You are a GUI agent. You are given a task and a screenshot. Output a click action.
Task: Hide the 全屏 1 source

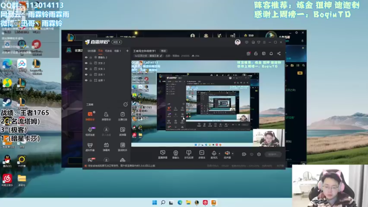86,80
